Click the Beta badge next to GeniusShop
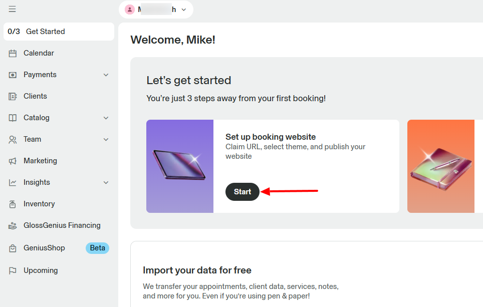483x307 pixels. tap(97, 248)
